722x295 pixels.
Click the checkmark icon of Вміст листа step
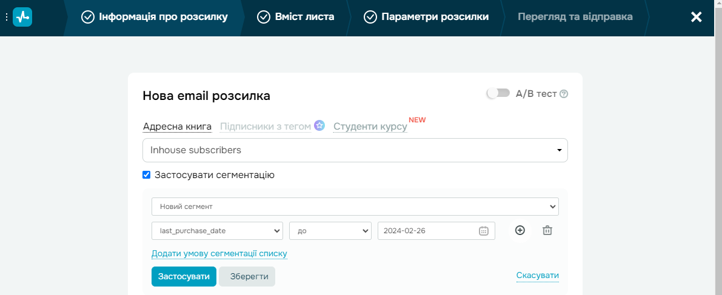[263, 17]
